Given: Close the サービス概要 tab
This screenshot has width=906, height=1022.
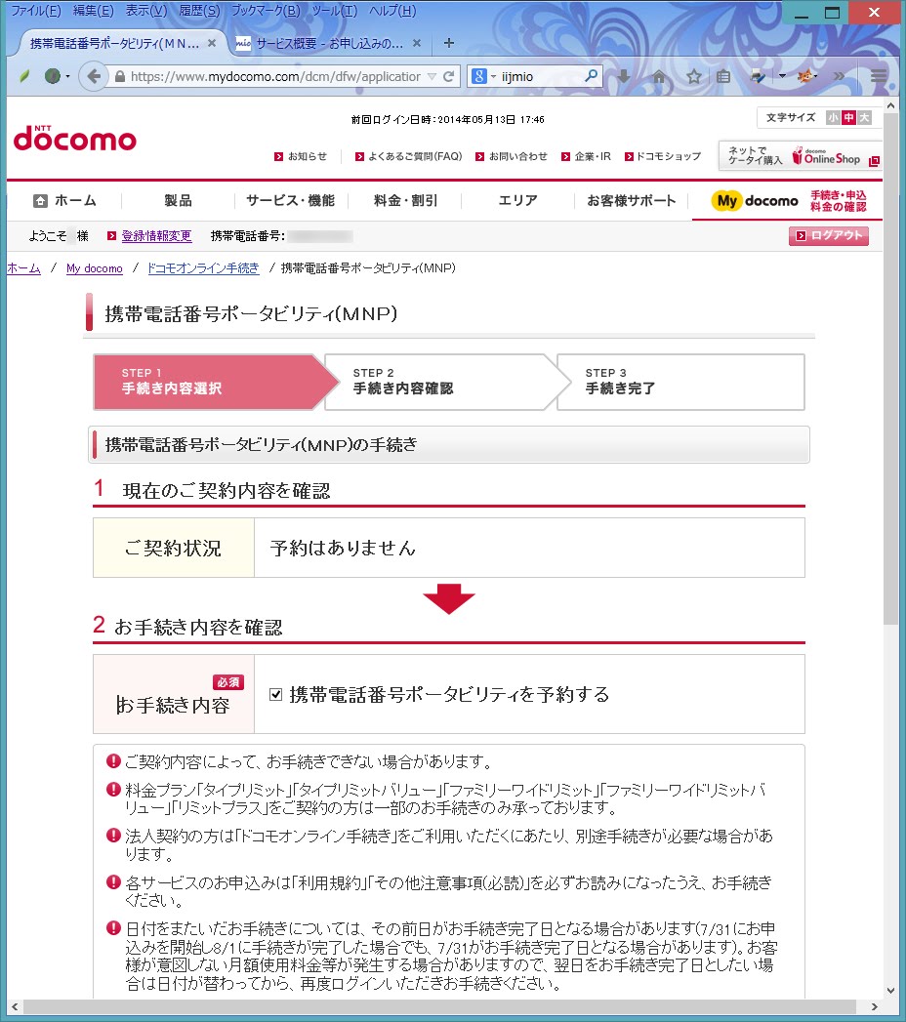Looking at the screenshot, I should pyautogui.click(x=417, y=43).
